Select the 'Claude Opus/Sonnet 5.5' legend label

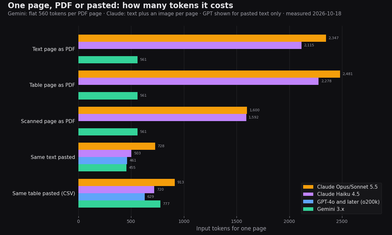point(347,187)
